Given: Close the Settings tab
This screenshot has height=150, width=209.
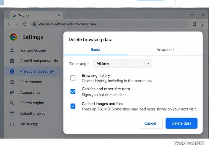Looking at the screenshot, I should (x=59, y=15).
